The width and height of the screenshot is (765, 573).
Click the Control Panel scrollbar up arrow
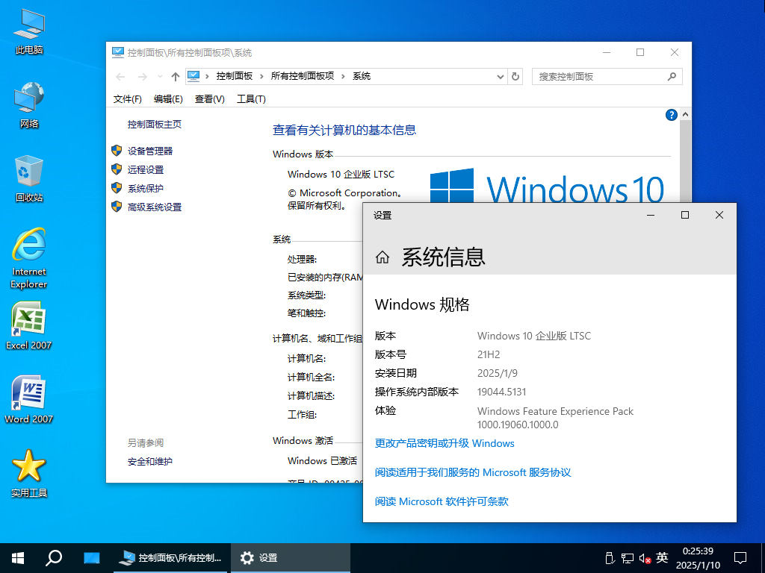[685, 114]
